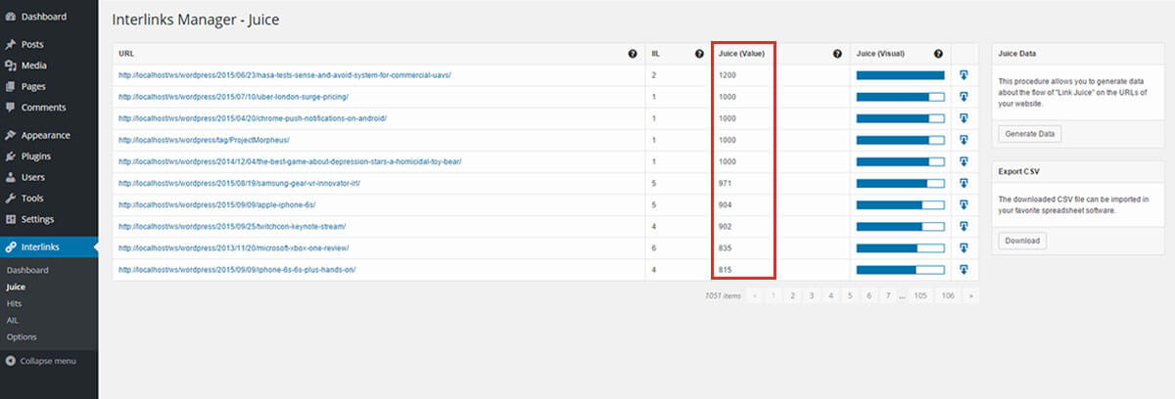The height and width of the screenshot is (399, 1175).
Task: Click the juice bar for the iphone-6s-6s-plus-hands-on row
Action: click(x=900, y=269)
